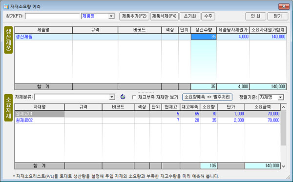The height and width of the screenshot is (182, 293).
Task: Click the materials total 소요량 105 cell
Action: point(209,166)
